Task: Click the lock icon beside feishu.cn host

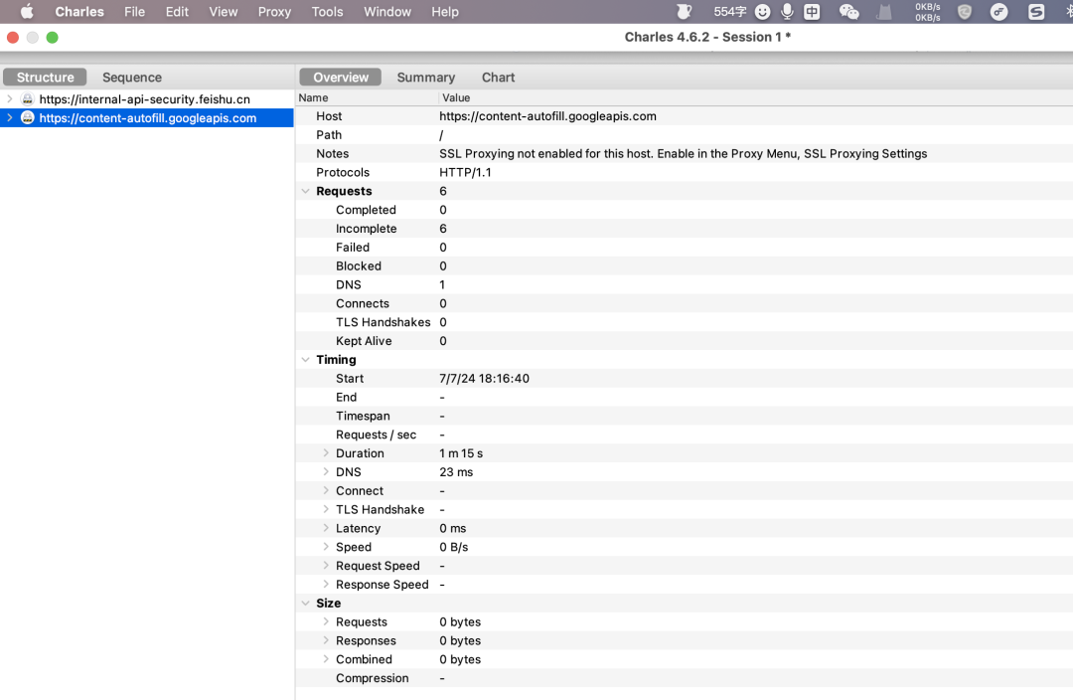Action: [x=28, y=98]
